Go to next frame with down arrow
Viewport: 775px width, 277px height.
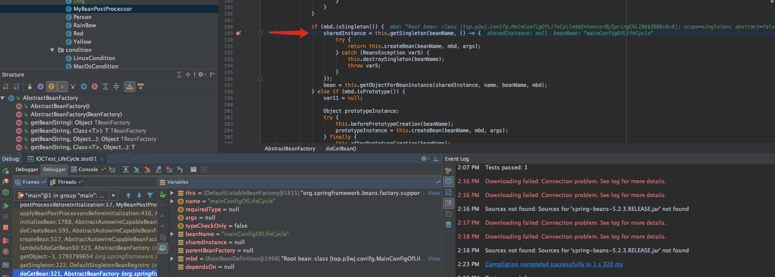click(x=139, y=195)
